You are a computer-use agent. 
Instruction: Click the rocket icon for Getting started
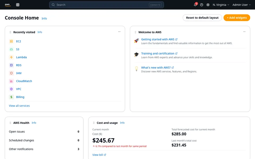[137, 41]
